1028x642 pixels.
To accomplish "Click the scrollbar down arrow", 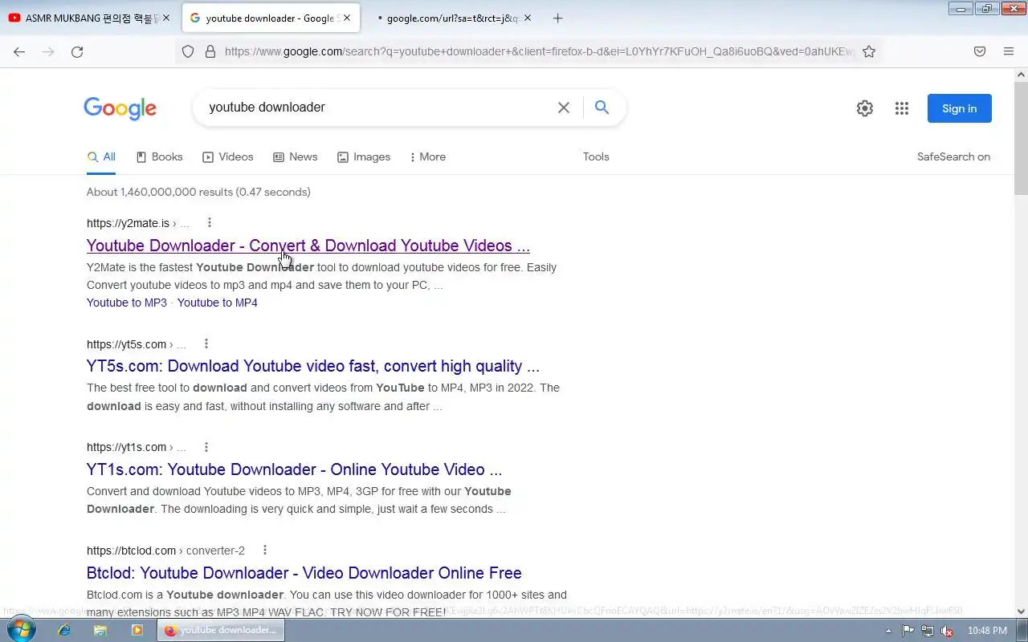I will pos(1021,611).
